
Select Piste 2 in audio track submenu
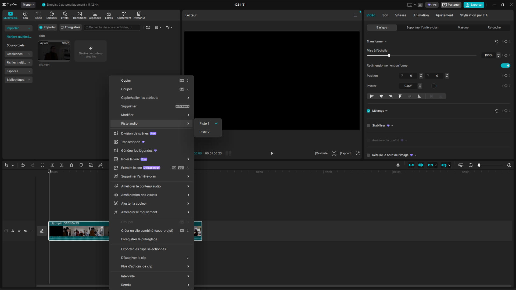[205, 132]
